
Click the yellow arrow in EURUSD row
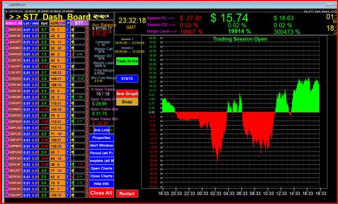tap(72, 116)
